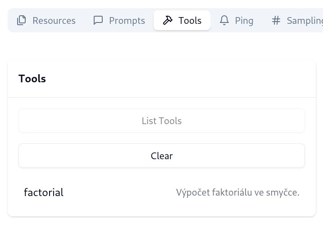Screen dimensions: 323x228
Task: Select the Tools tab label
Action: pyautogui.click(x=190, y=21)
